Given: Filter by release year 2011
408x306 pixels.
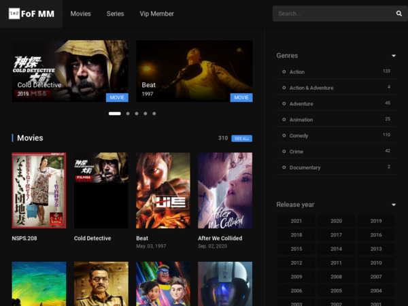Looking at the screenshot, I should point(336,262).
